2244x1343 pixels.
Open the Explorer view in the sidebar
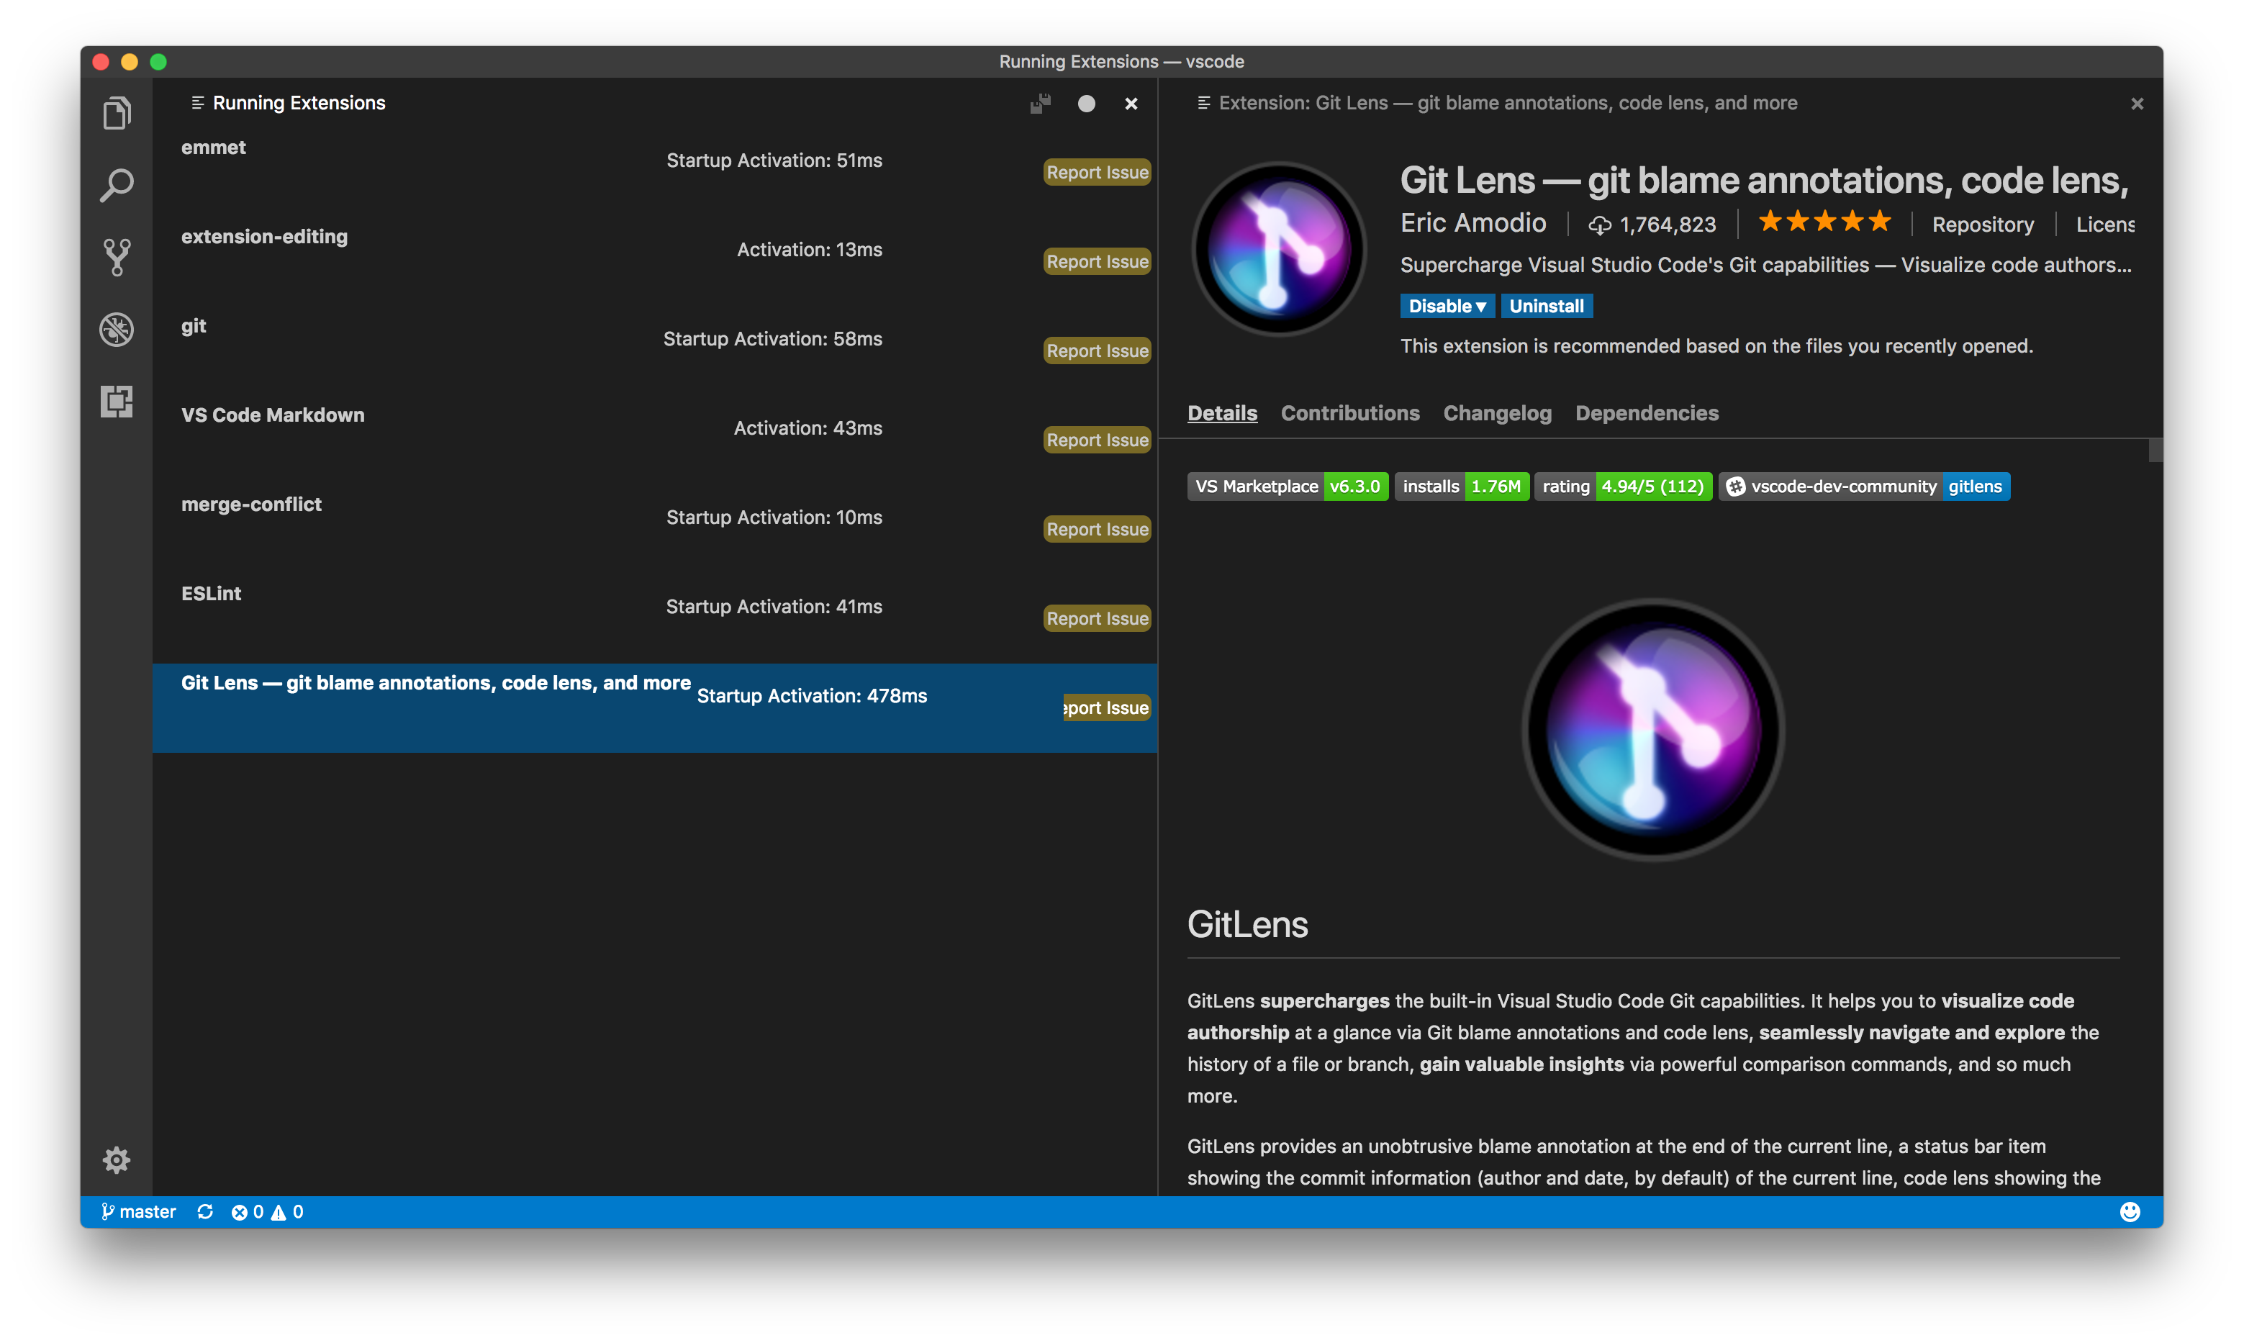coord(117,112)
